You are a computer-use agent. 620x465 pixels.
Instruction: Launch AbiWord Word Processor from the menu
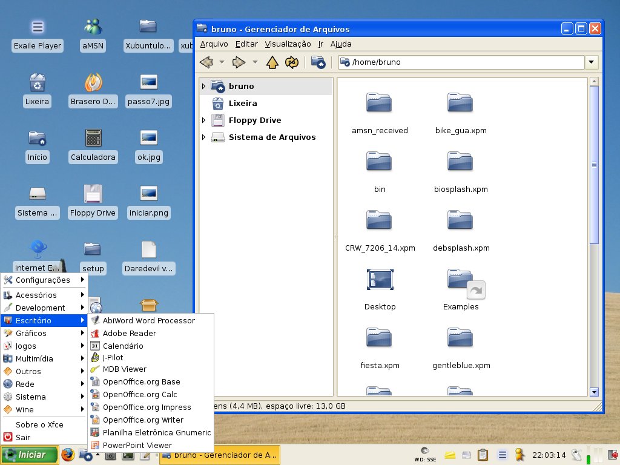151,321
